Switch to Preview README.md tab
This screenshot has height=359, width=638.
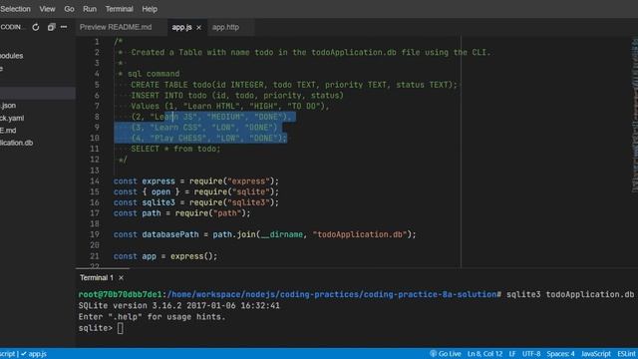click(x=116, y=27)
